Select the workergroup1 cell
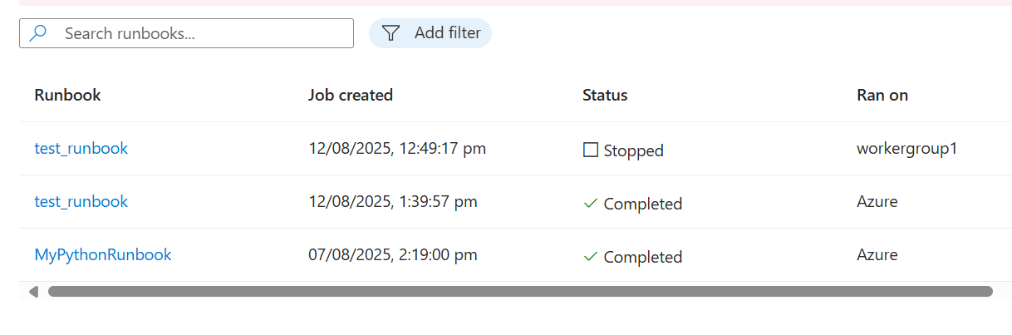This screenshot has height=335, width=1012. (907, 150)
